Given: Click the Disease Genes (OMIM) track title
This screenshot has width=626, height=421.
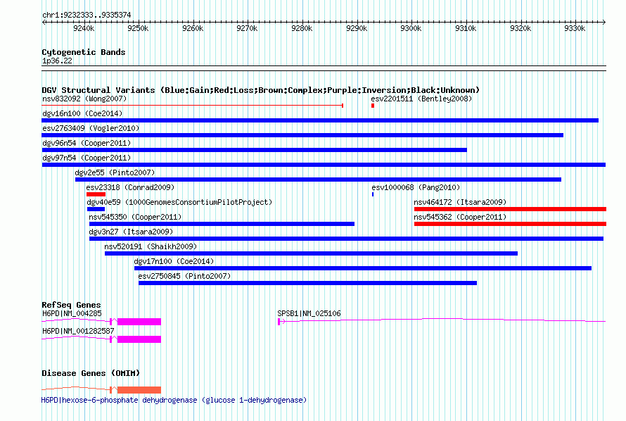Looking at the screenshot, I should 91,373.
